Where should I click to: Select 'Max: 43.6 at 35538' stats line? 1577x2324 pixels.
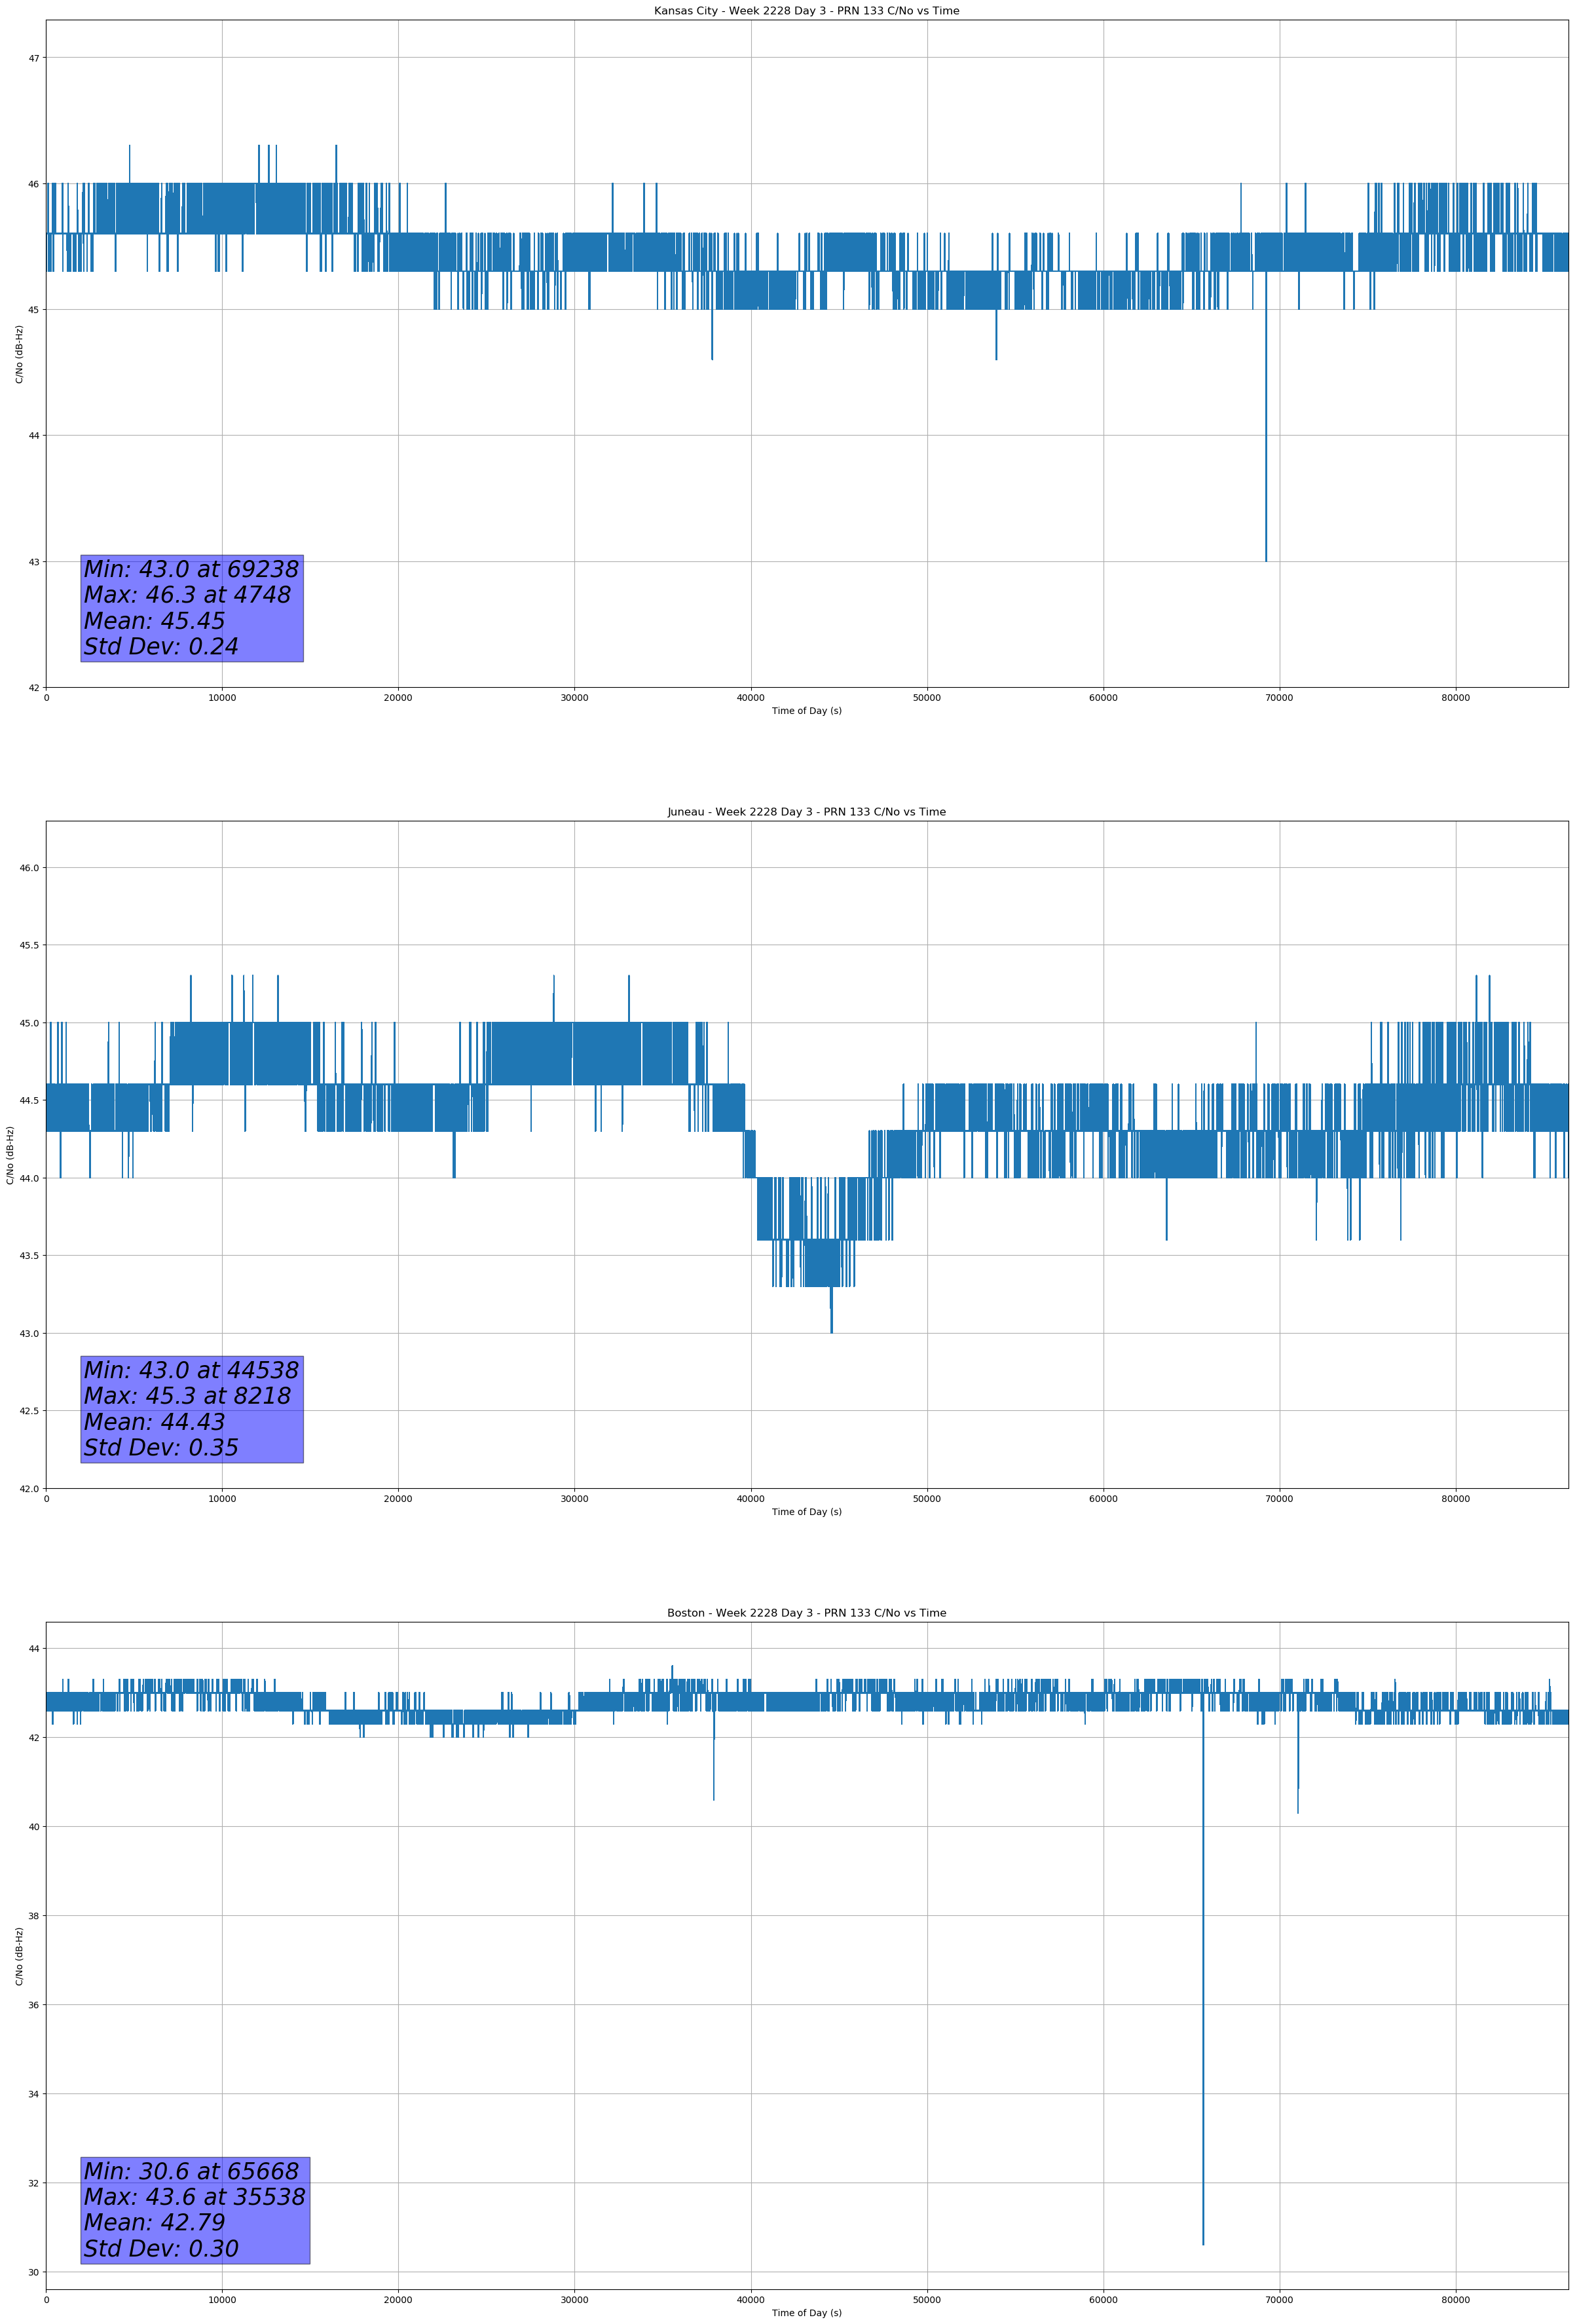pos(194,2197)
